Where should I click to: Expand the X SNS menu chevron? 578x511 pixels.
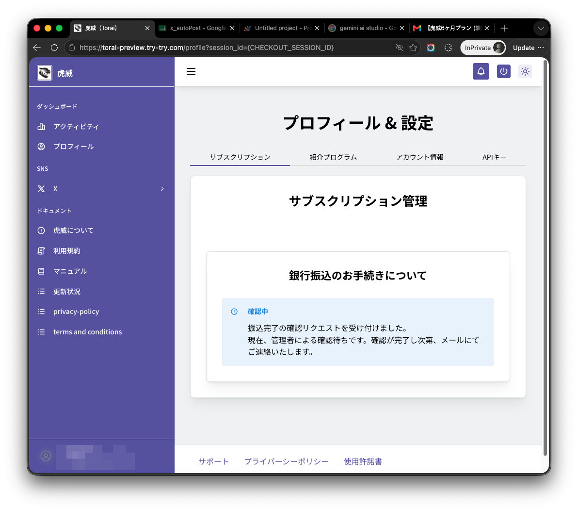point(162,189)
